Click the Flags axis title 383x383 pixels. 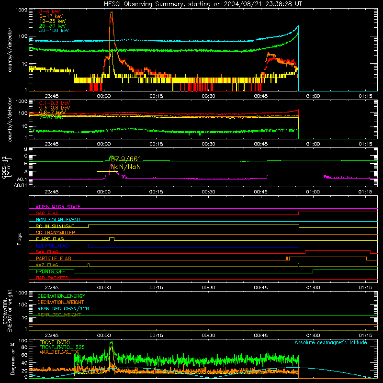(20, 239)
